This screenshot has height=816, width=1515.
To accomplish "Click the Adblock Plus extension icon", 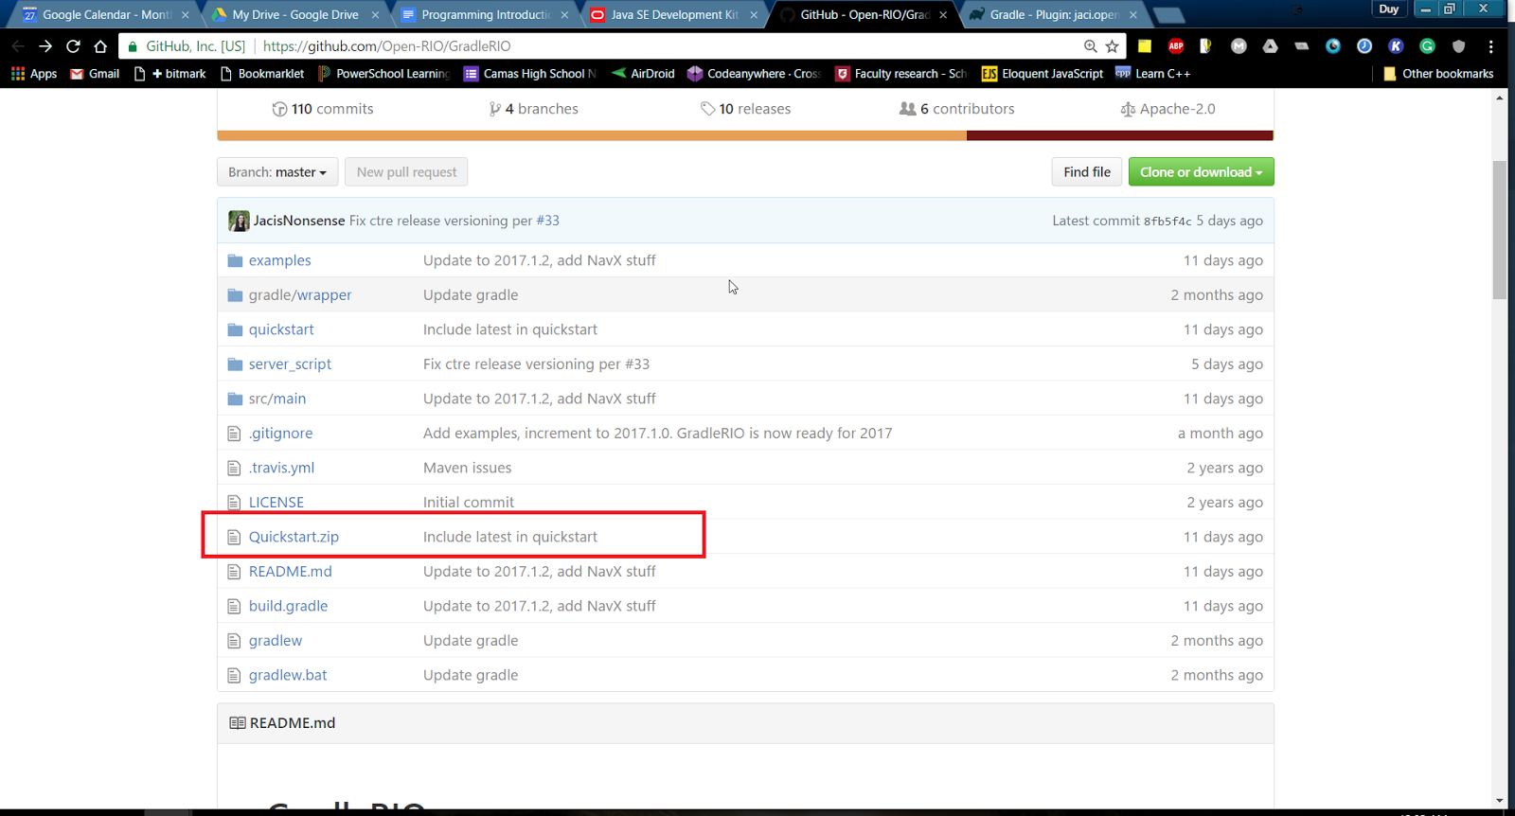I will tap(1176, 45).
